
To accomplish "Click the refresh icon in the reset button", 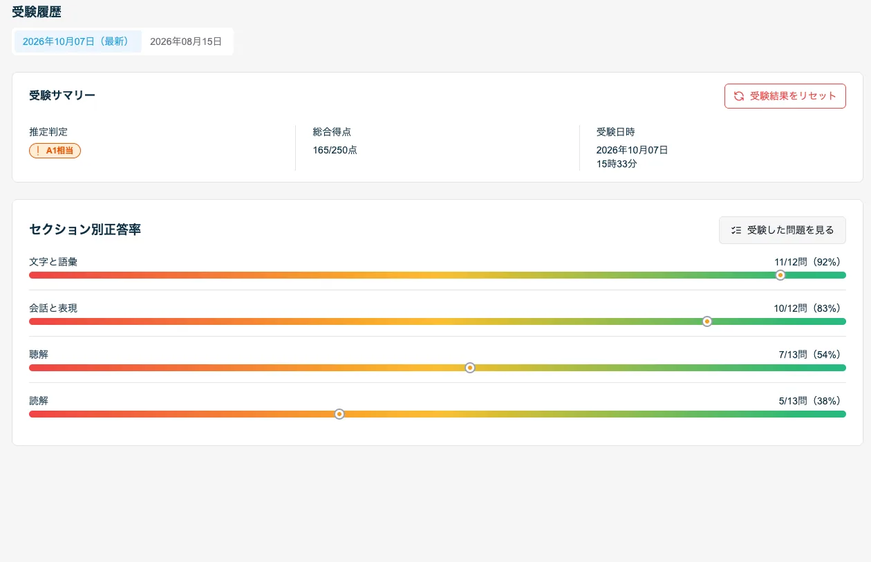I will (739, 96).
